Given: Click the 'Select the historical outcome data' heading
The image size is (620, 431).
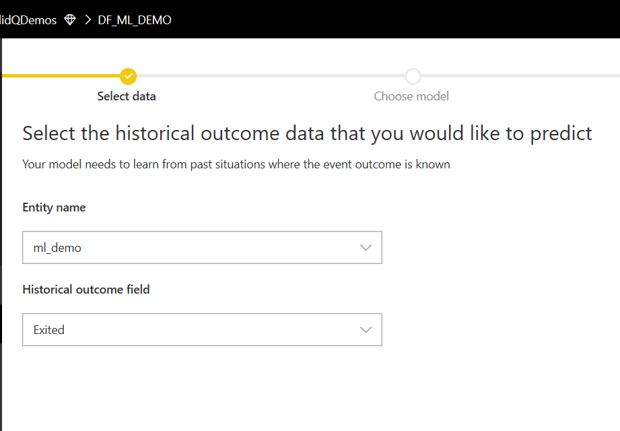Looking at the screenshot, I should [307, 133].
